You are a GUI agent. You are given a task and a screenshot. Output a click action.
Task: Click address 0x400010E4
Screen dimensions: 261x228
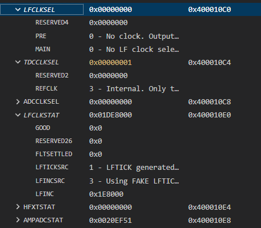[209, 207]
